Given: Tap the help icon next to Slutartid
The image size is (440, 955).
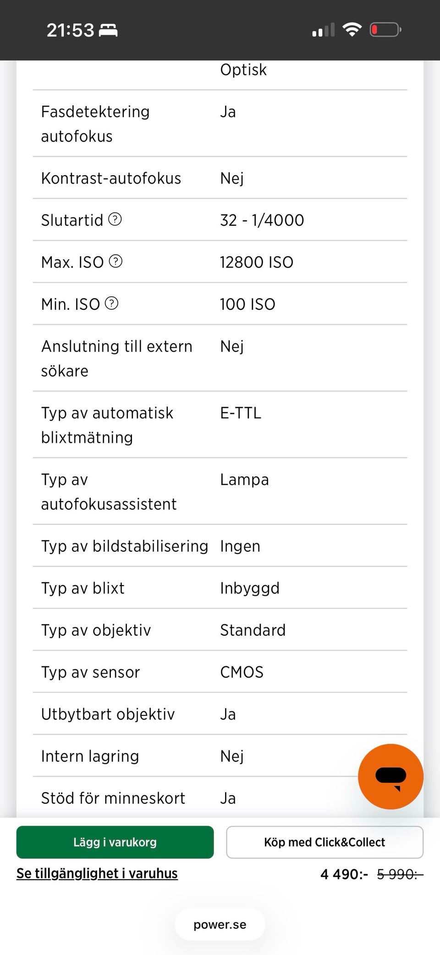Looking at the screenshot, I should [115, 219].
